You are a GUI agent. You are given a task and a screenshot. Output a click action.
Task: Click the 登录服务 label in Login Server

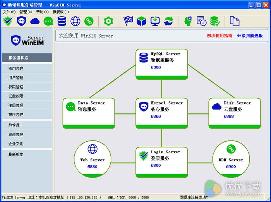point(160,158)
